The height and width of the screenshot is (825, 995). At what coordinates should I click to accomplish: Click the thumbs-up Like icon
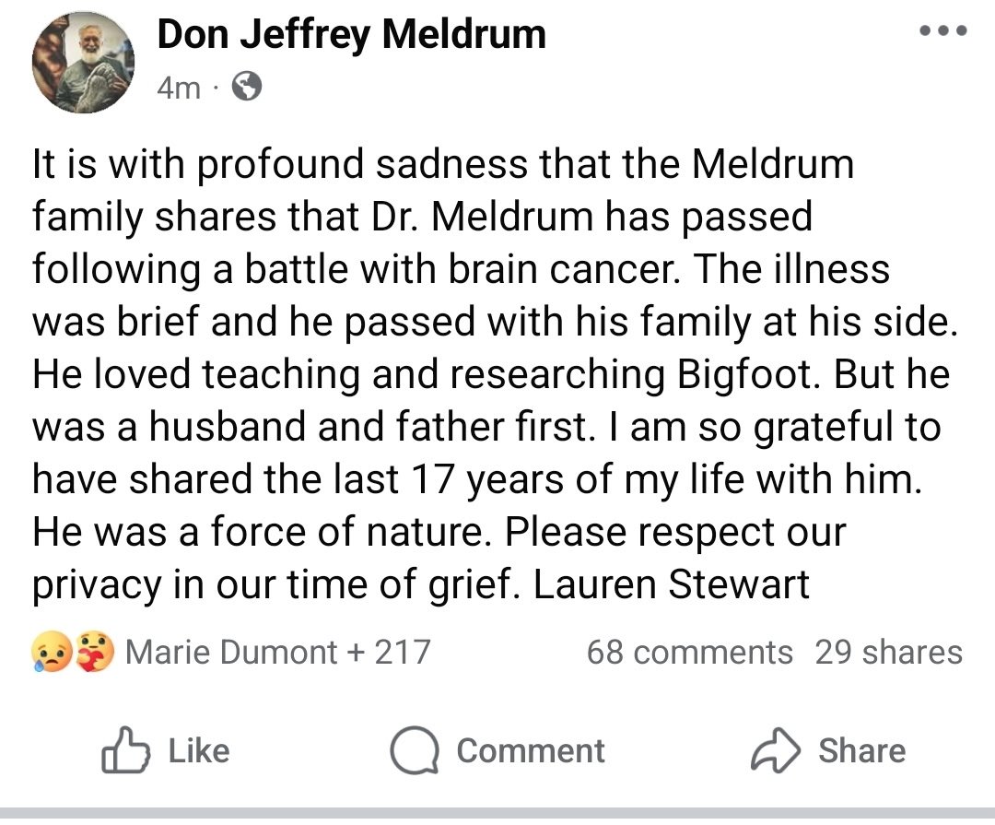point(125,750)
